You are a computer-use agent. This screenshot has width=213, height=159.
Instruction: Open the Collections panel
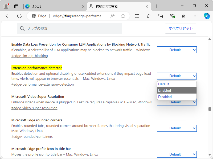click(x=160, y=16)
